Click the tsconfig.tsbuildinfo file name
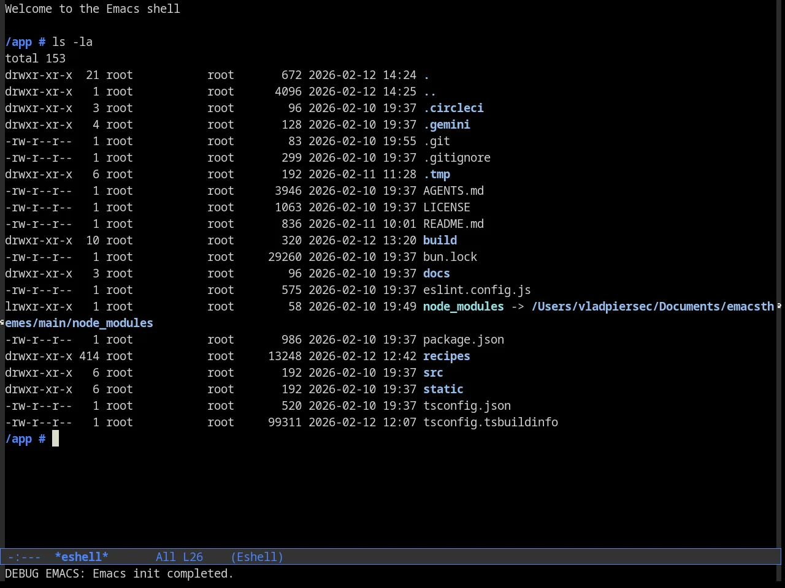This screenshot has height=588, width=785. coord(491,422)
